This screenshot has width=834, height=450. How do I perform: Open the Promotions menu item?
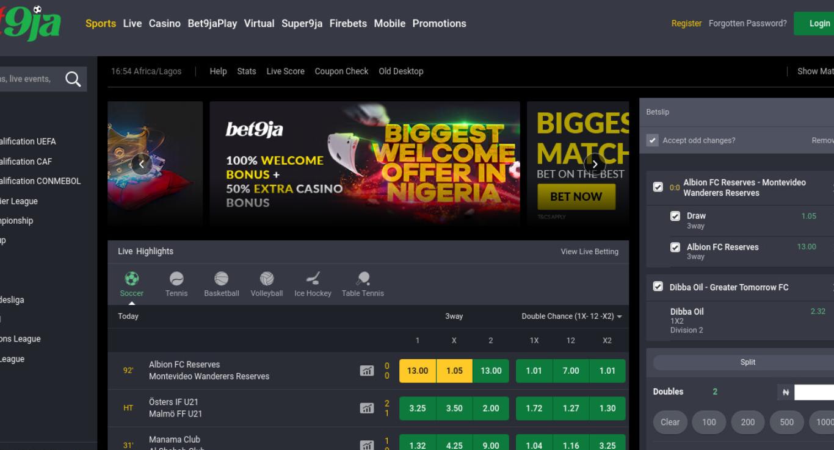coord(439,23)
